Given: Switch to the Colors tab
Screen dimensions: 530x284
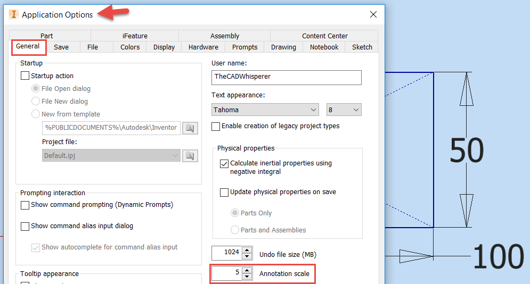Looking at the screenshot, I should tap(130, 47).
